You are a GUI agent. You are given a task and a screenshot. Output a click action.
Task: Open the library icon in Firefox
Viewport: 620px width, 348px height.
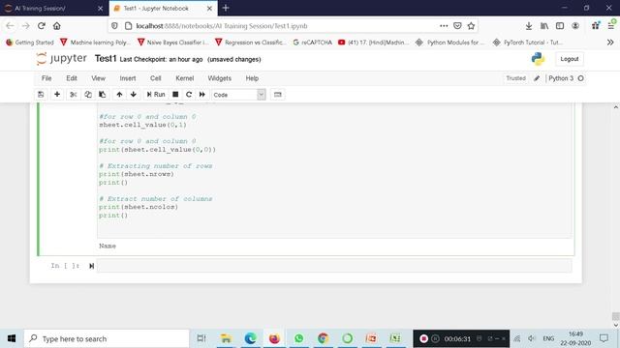tap(544, 26)
